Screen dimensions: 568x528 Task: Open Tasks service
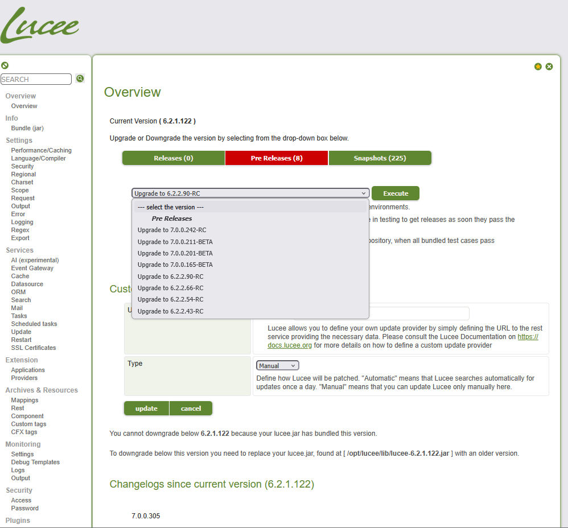pos(19,316)
